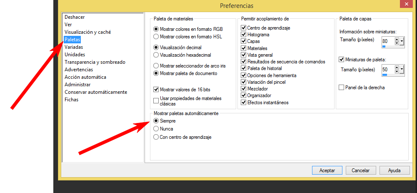Select Unidades in the category list
The image size is (417, 193).
point(75,55)
